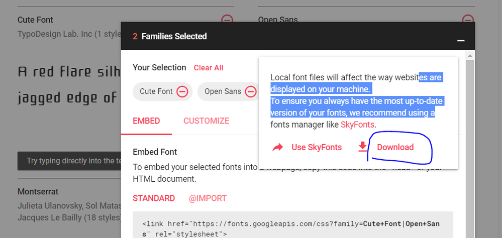Click the 'Try typing directly' tooltip

[69, 161]
